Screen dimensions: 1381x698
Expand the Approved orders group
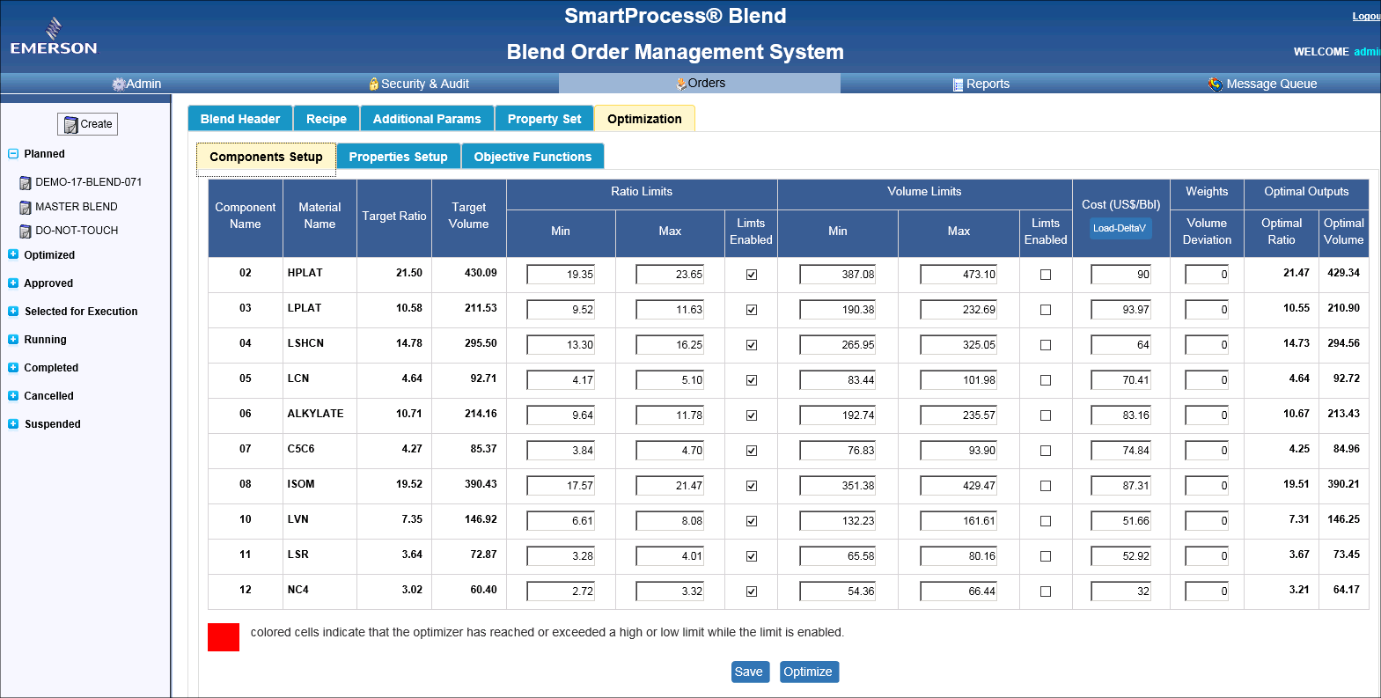pyautogui.click(x=13, y=283)
